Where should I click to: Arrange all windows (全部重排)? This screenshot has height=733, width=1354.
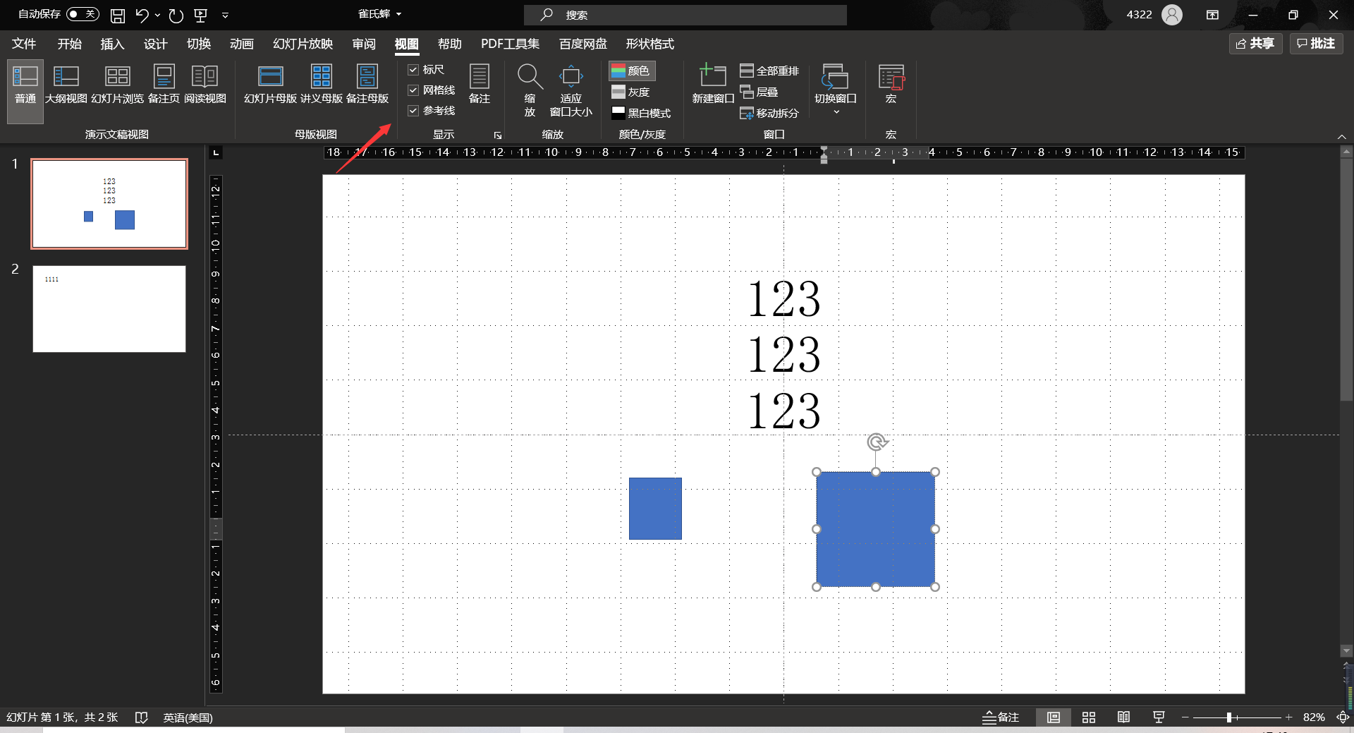769,71
